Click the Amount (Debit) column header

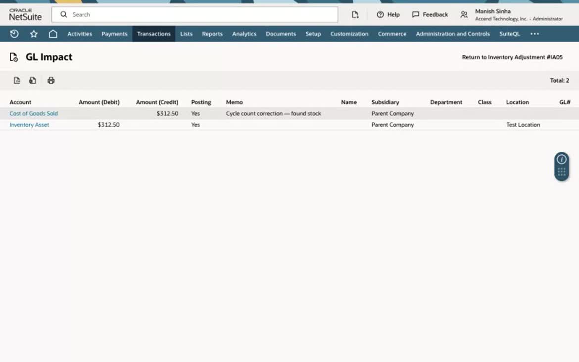pos(99,102)
